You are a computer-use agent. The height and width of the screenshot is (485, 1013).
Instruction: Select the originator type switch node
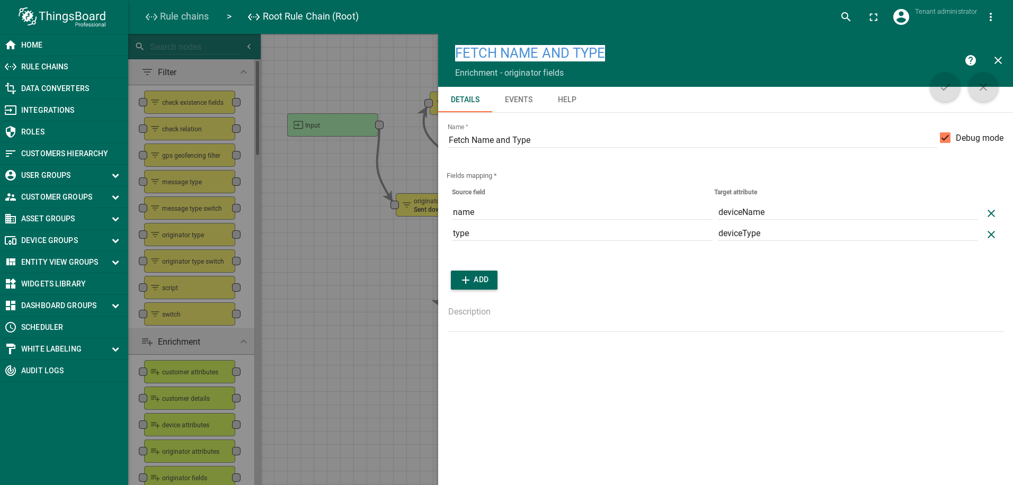click(190, 261)
